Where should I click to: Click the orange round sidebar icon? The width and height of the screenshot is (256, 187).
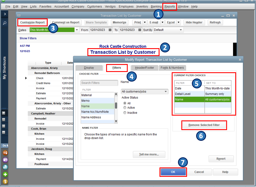tap(5, 153)
